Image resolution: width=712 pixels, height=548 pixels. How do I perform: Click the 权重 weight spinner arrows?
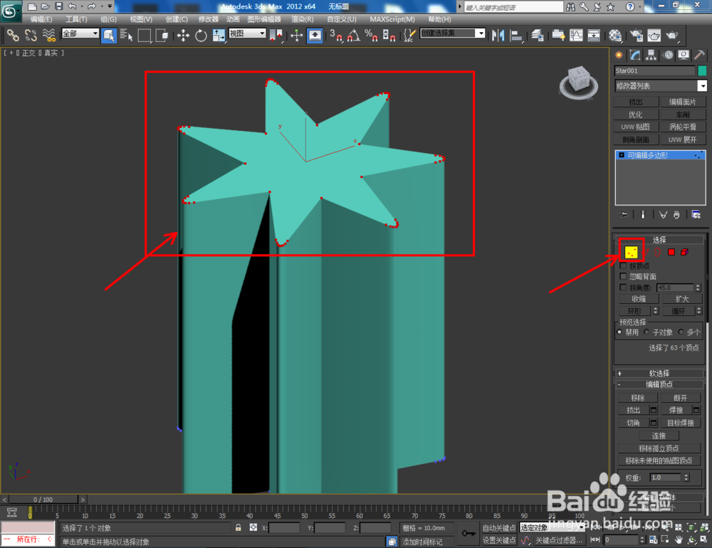(x=686, y=477)
